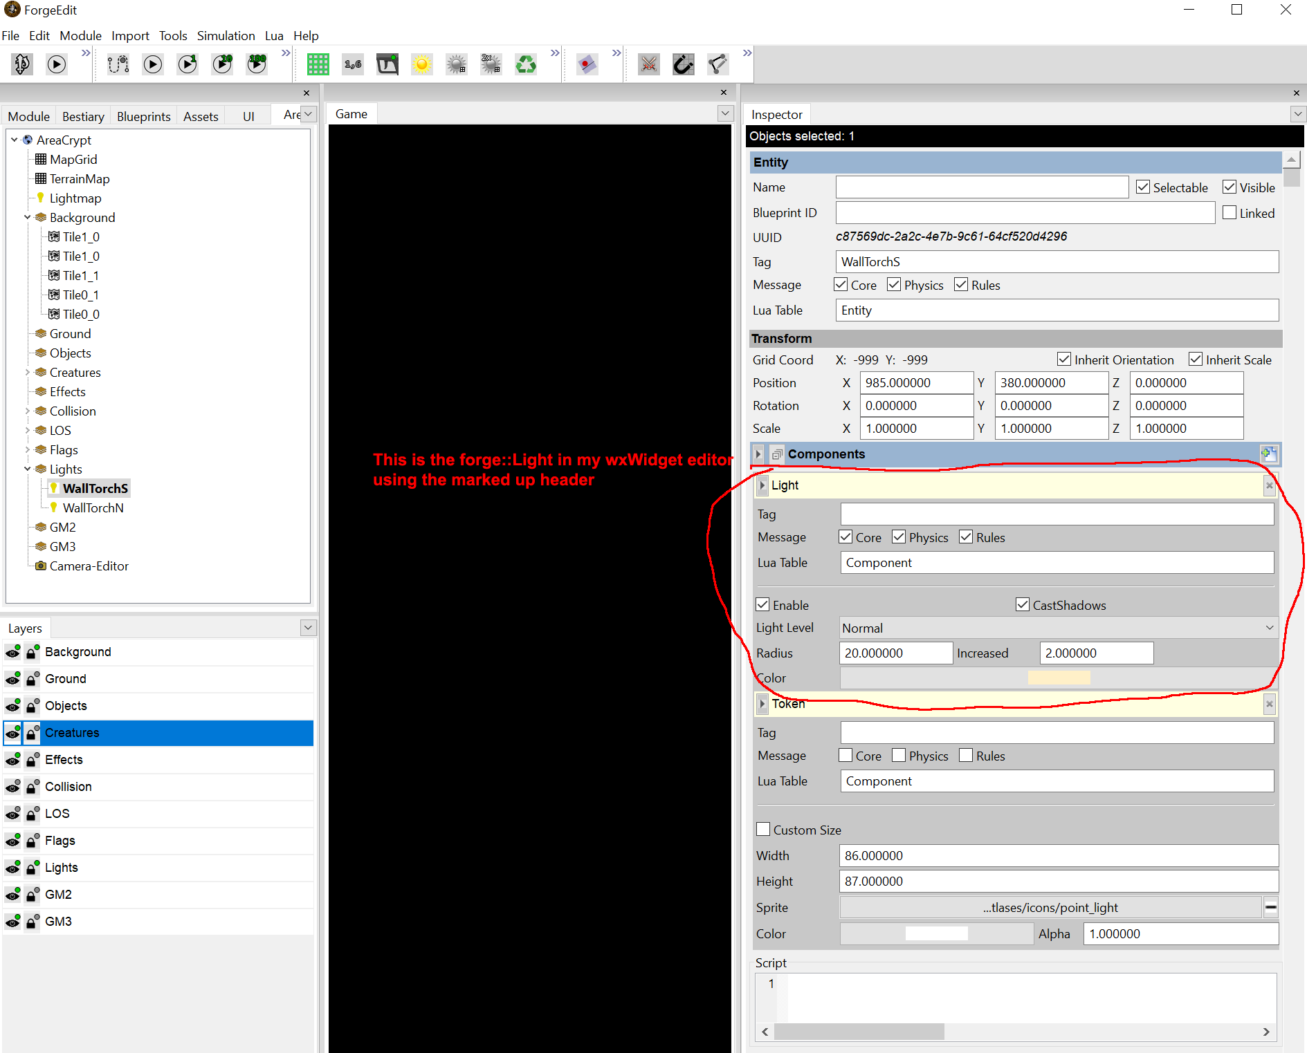Click the doorway with green dot icon
The height and width of the screenshot is (1053, 1307).
click(387, 64)
